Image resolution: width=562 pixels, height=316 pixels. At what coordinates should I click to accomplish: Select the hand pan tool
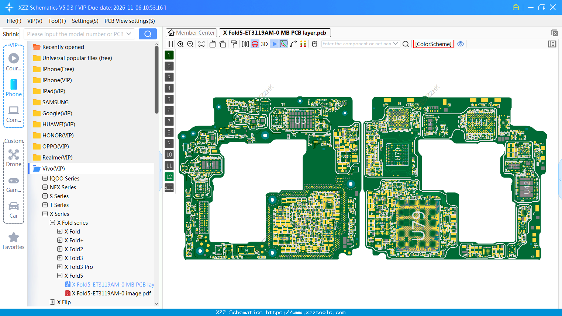coord(314,44)
